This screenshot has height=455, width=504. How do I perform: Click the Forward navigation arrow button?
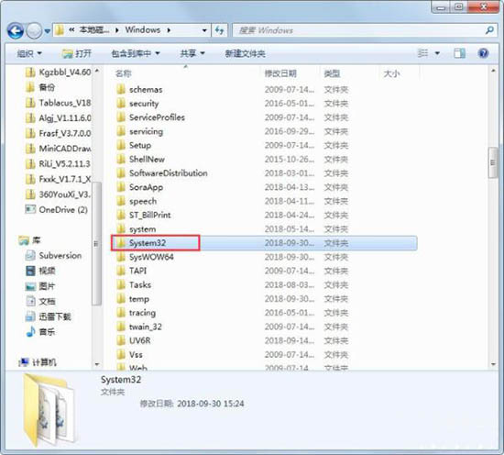coord(34,31)
